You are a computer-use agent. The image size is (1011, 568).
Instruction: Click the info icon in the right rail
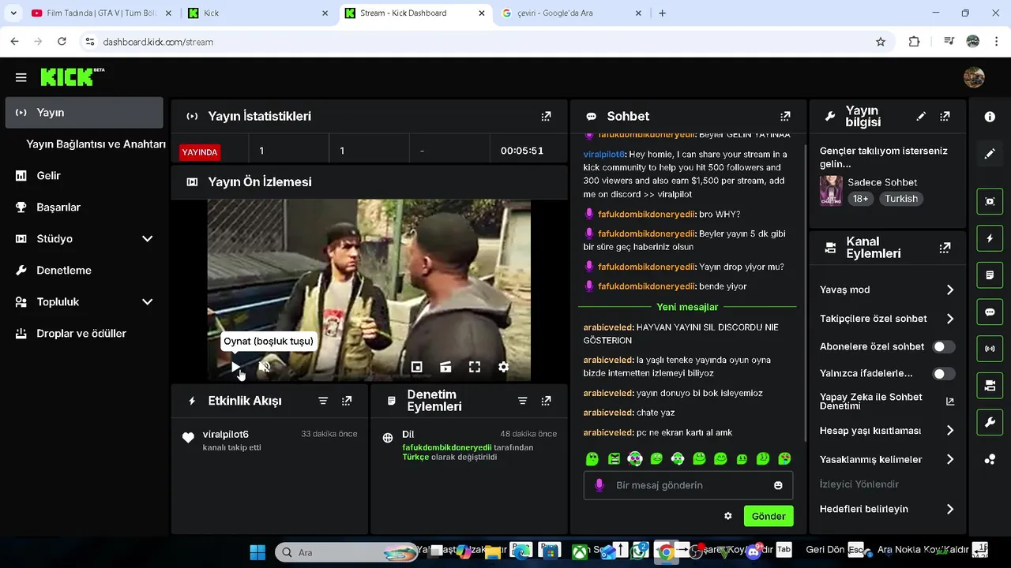(990, 117)
